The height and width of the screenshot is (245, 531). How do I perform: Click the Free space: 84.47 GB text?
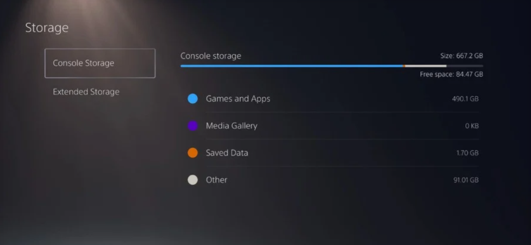click(x=452, y=74)
